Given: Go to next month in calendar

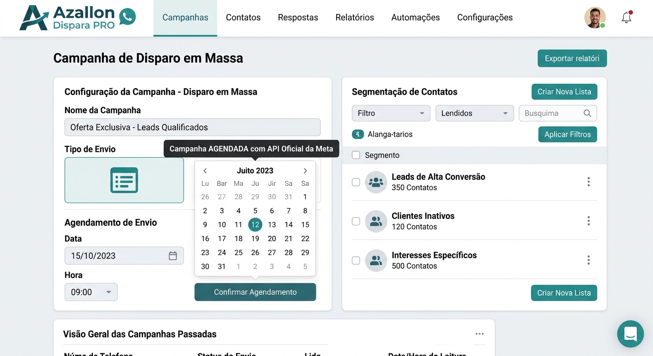Looking at the screenshot, I should pos(305,171).
